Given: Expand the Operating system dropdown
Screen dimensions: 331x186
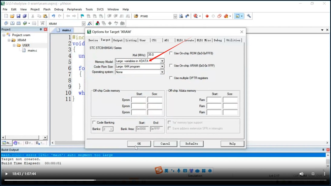Looking at the screenshot, I should [x=162, y=72].
